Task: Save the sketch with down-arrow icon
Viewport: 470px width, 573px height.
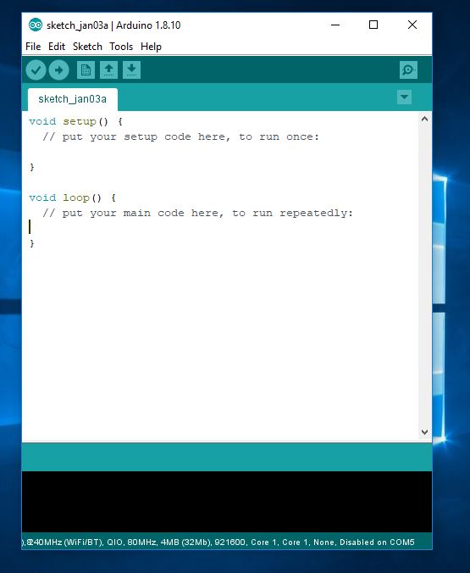Action: click(x=131, y=70)
